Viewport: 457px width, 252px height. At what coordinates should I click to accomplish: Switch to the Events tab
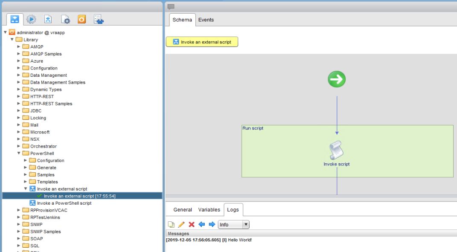pyautogui.click(x=205, y=20)
